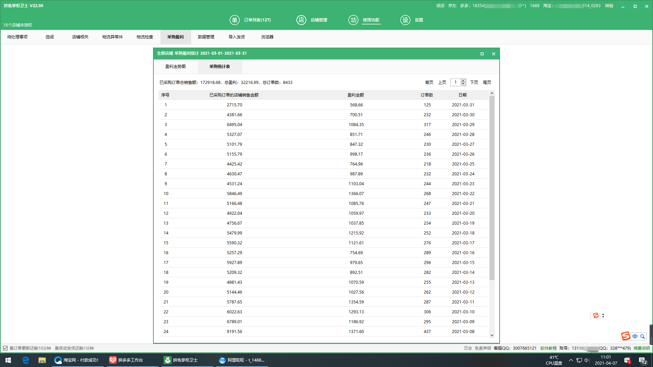Click the 转链 link in title bar
The height and width of the screenshot is (367, 653).
(609, 6)
